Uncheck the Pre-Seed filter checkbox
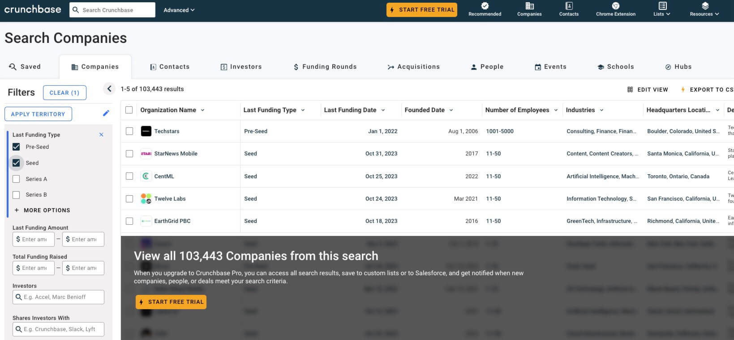Viewport: 734px width, 340px height. tap(16, 147)
